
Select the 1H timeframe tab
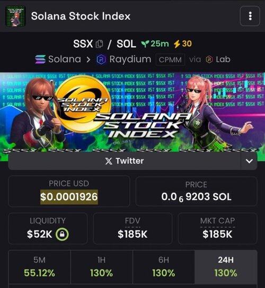coord(101,267)
